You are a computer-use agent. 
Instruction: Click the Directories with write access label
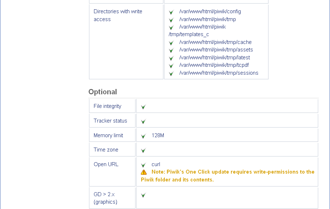pos(118,15)
